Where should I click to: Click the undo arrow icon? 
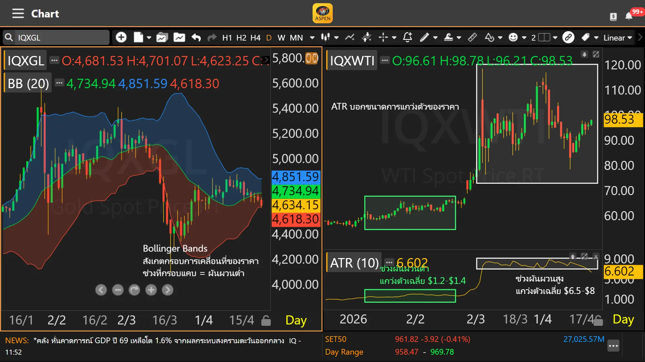tap(196, 37)
